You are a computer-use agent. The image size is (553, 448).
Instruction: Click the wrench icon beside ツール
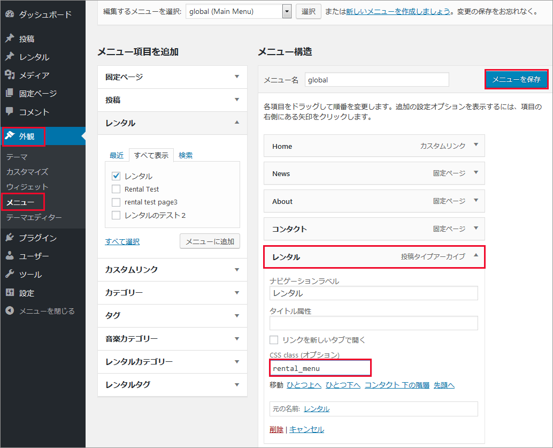coord(10,274)
